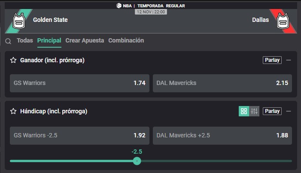The image size is (301, 173).
Task: Pick DAL Mavericks moneyline at 2.15
Action: tap(222, 83)
